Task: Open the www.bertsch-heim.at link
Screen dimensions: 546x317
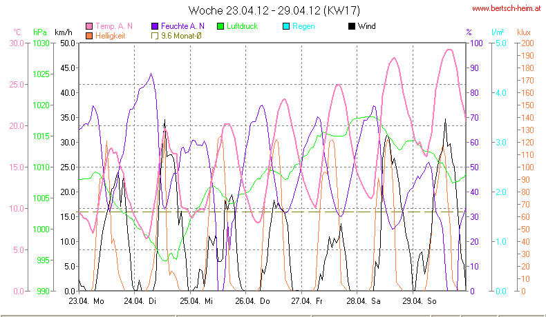Action: pos(507,8)
